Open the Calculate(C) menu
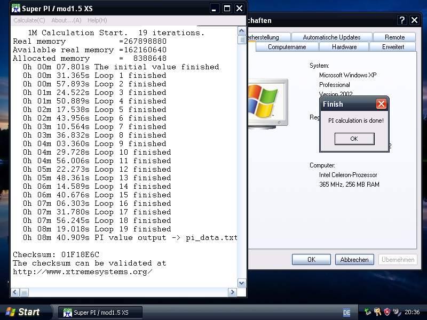Screen dimensions: 427x320 coord(29,20)
